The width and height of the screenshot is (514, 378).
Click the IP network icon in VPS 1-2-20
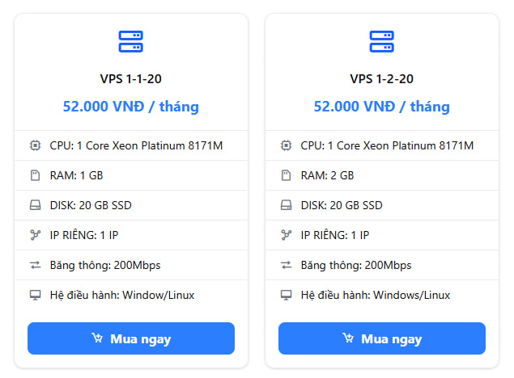point(286,235)
